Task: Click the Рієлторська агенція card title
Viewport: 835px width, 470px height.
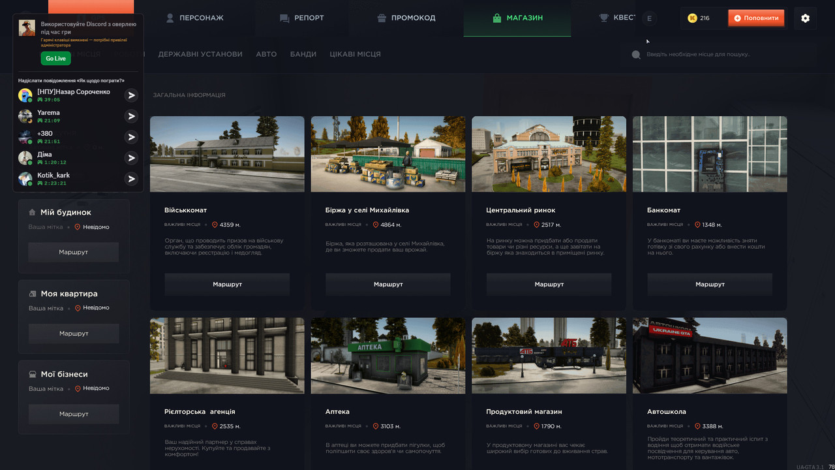Action: 200,412
